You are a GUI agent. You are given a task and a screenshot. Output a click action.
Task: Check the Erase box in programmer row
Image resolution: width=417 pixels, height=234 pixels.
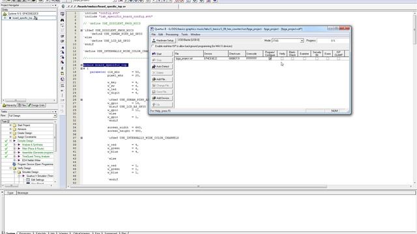[x=327, y=58]
